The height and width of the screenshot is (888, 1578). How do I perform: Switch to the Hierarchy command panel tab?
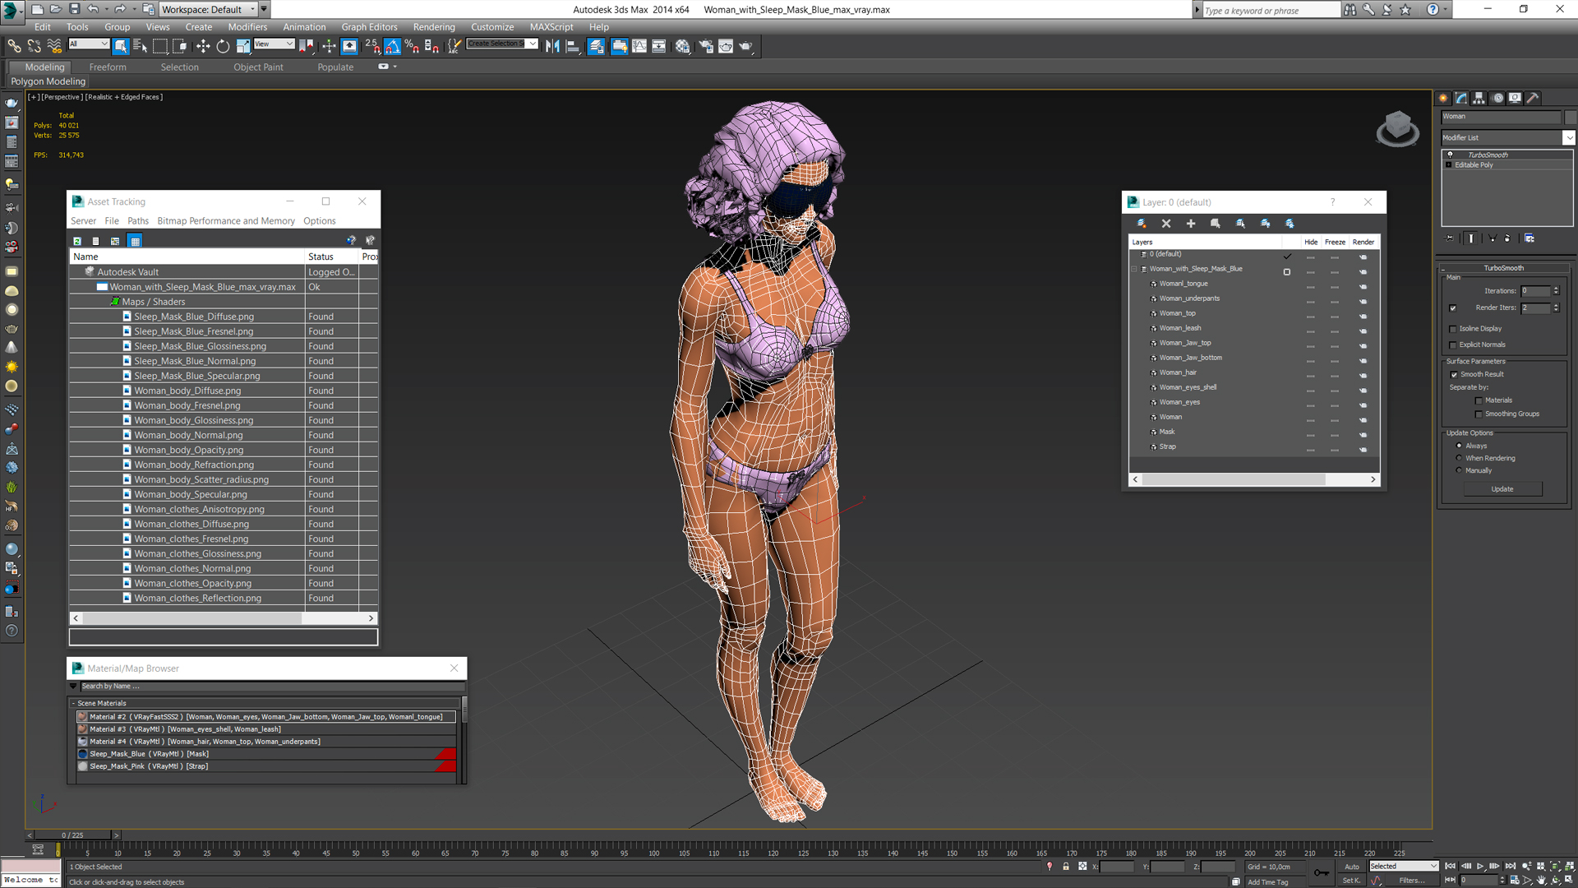tap(1479, 98)
